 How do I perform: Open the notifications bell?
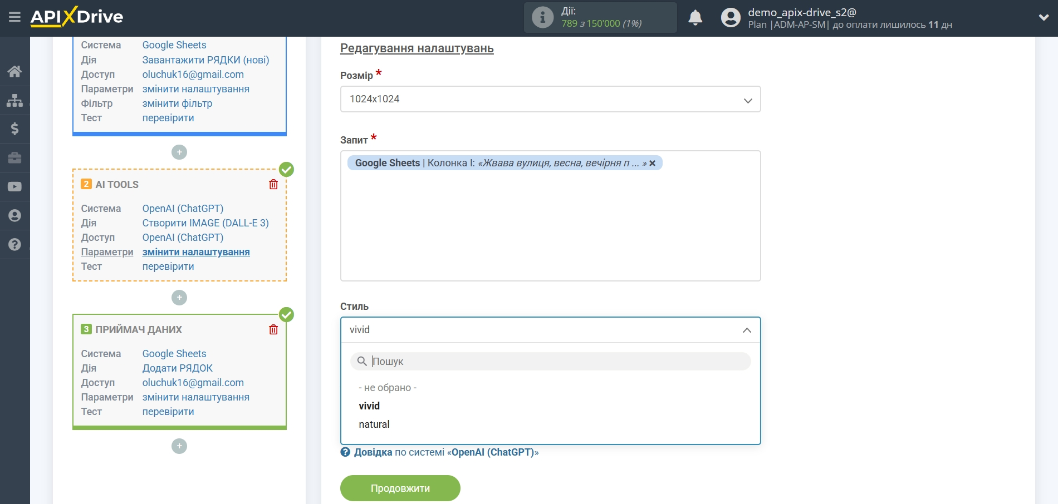pos(695,18)
